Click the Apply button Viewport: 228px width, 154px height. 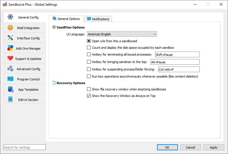[x=214, y=147]
